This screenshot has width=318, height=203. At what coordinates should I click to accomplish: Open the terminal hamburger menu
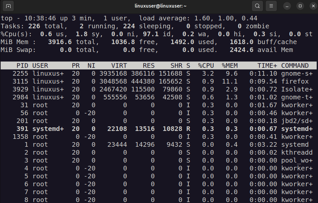point(271,6)
